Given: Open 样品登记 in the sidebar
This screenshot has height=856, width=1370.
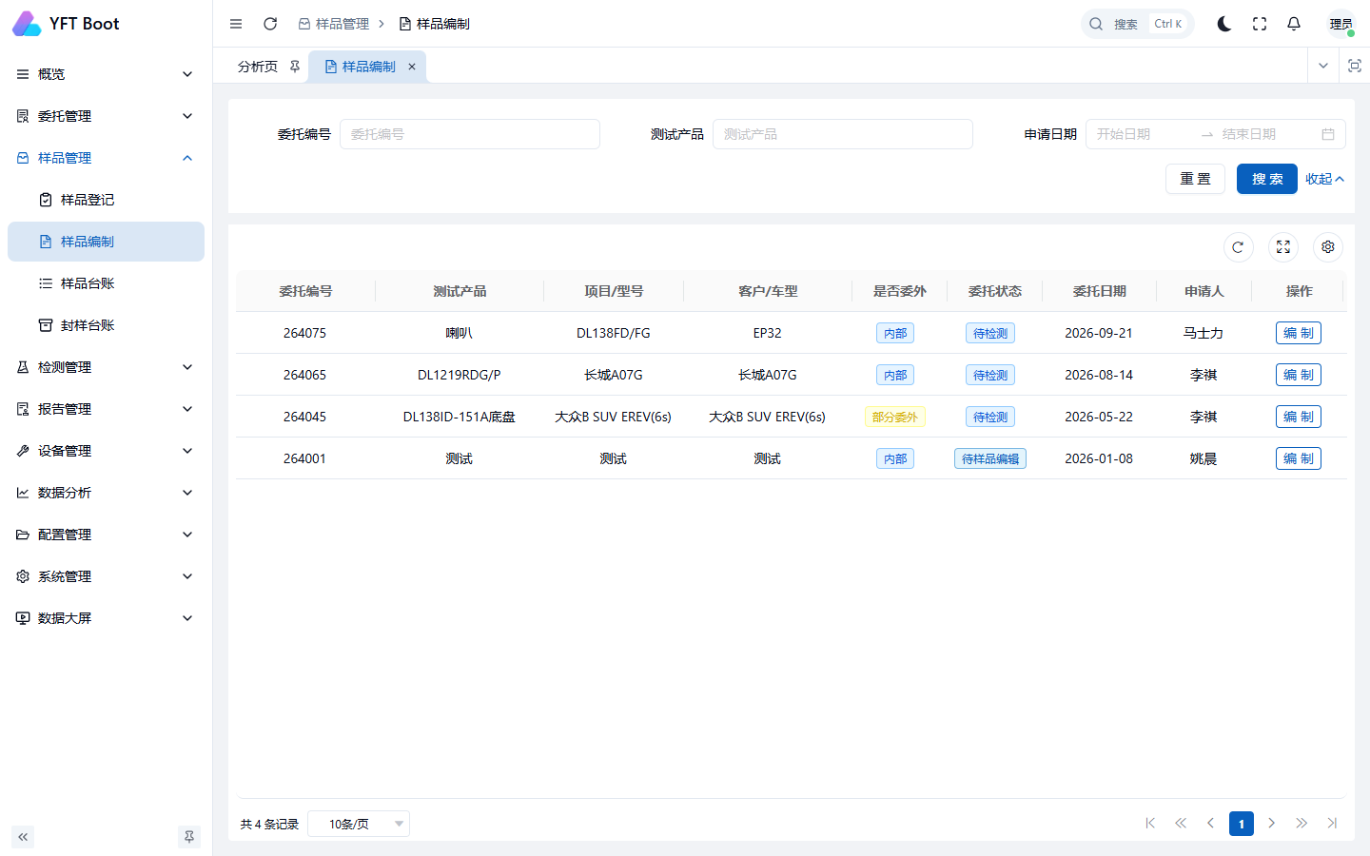Looking at the screenshot, I should 106,200.
